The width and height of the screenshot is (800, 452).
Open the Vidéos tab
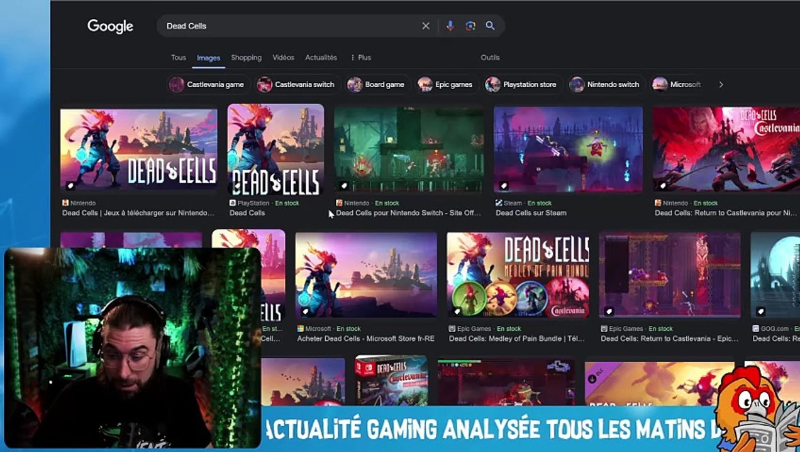coord(283,57)
